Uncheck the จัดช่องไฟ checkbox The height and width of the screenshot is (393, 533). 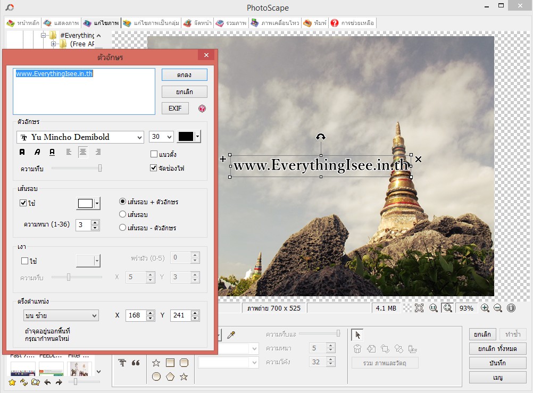(x=154, y=168)
